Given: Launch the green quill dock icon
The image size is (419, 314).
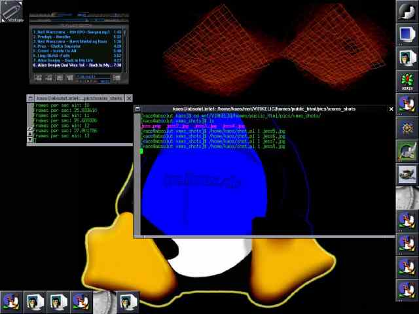Looking at the screenshot, I should [x=407, y=151].
